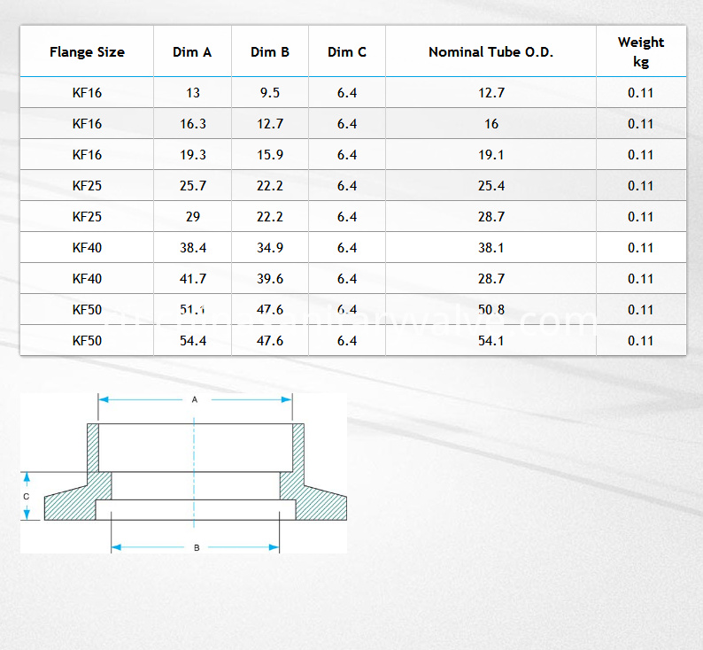This screenshot has width=703, height=650.
Task: Select the 39.6 cell in Dim B
Action: point(270,279)
